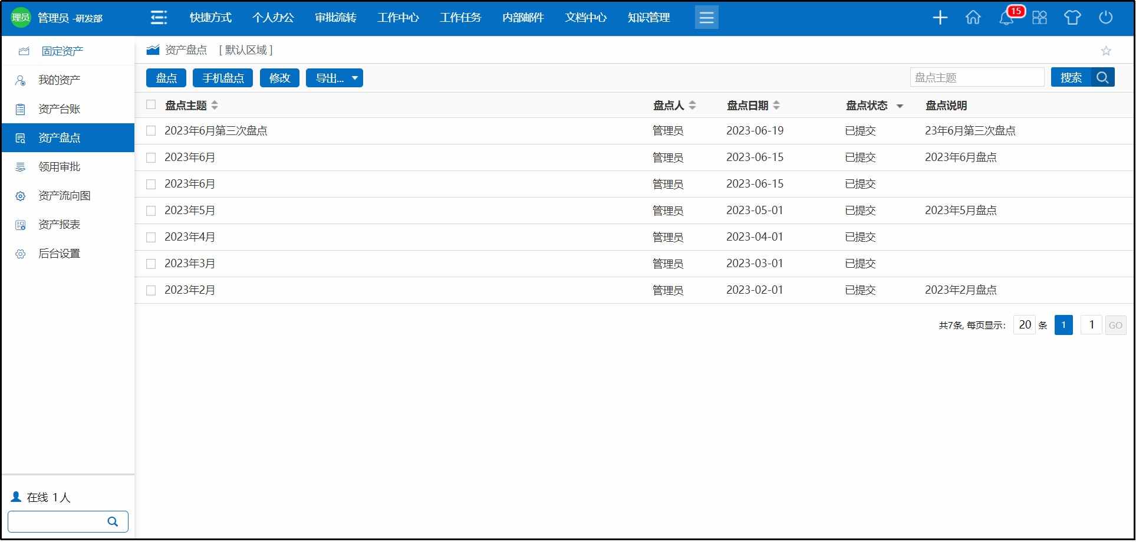Open 审批流转 in top menu
Screen dimensions: 1136x542
tap(335, 18)
